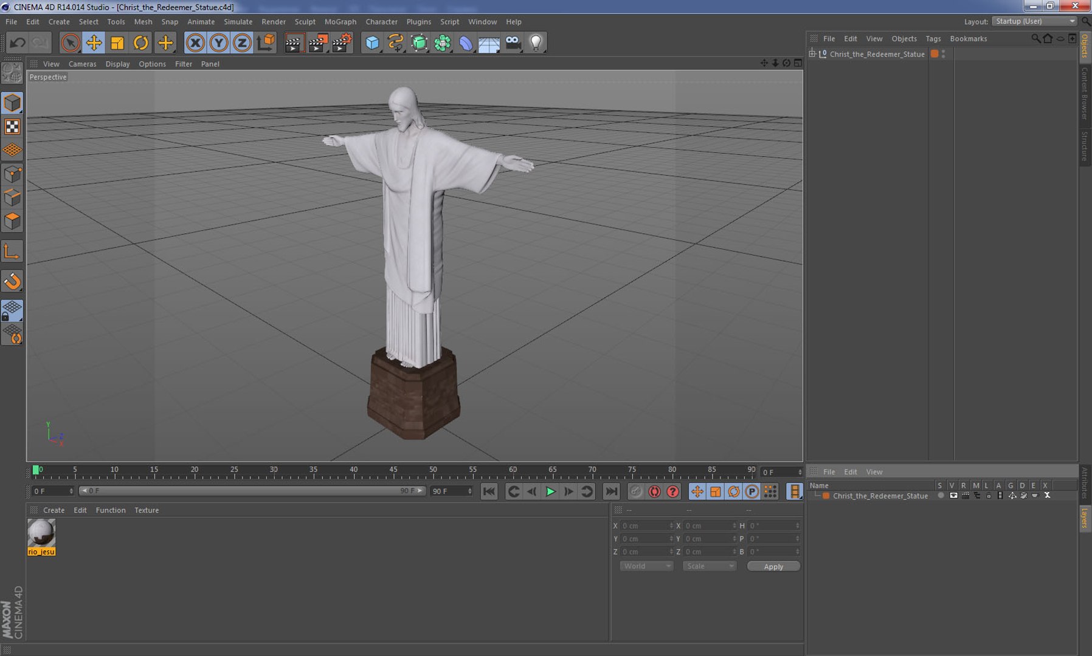This screenshot has width=1092, height=656.
Task: Click Make Editable icon in left palette
Action: click(x=12, y=73)
